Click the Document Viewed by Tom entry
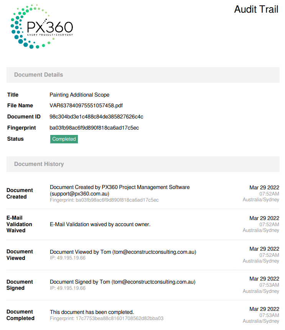Screen dimensions: 285x330 (123, 252)
